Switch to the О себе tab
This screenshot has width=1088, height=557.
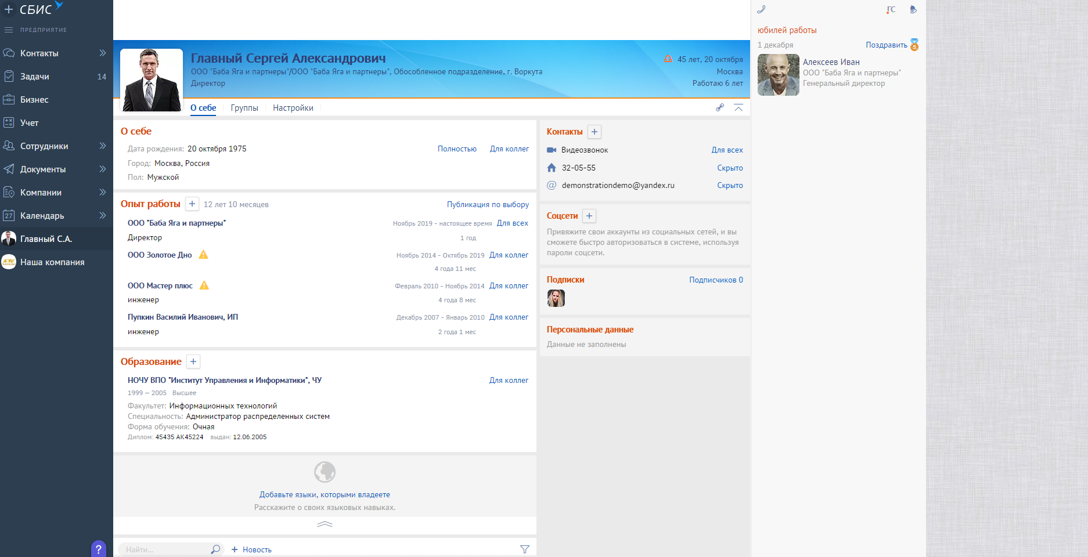tap(203, 108)
